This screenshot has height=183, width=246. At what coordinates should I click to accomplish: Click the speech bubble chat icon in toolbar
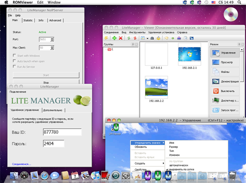point(166,38)
